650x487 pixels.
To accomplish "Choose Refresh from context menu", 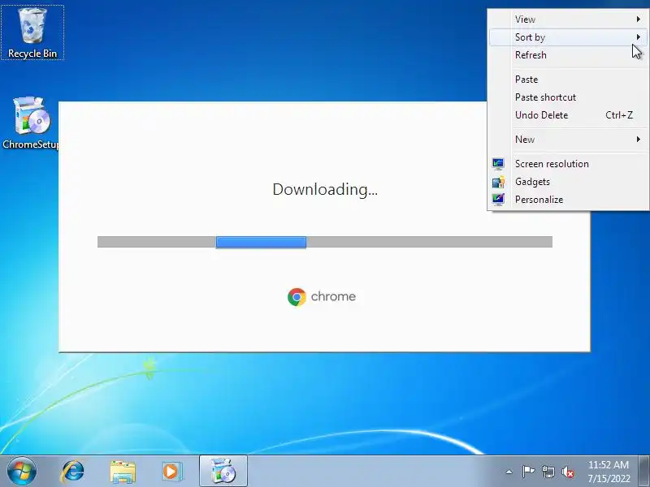I will [x=568, y=55].
